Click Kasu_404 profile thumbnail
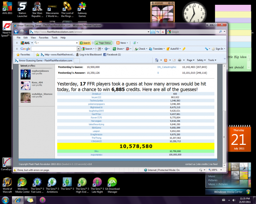The width and height of the screenshot is (256, 204). [x=26, y=86]
